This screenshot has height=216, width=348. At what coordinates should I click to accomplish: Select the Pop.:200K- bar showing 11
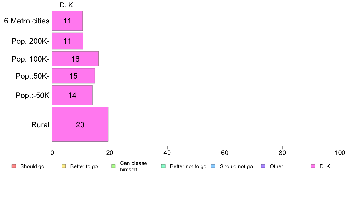pos(67,41)
